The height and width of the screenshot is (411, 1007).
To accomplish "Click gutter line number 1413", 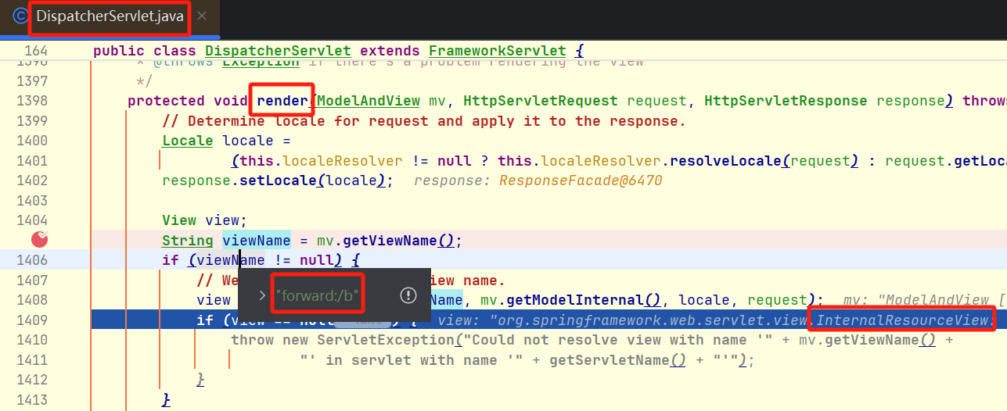I will (x=31, y=400).
